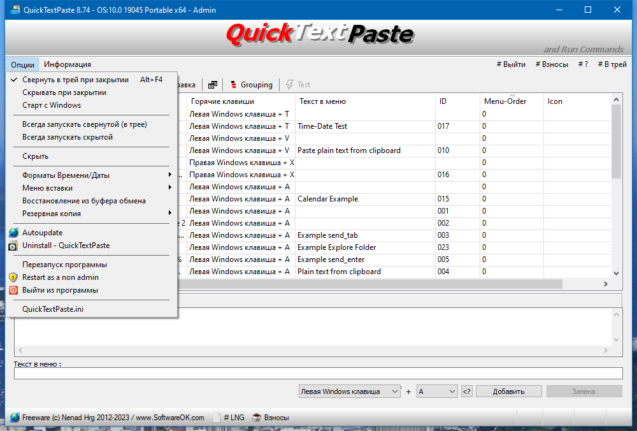Enable Всегда запускать скрытой
This screenshot has width=637, height=431.
tap(92, 137)
